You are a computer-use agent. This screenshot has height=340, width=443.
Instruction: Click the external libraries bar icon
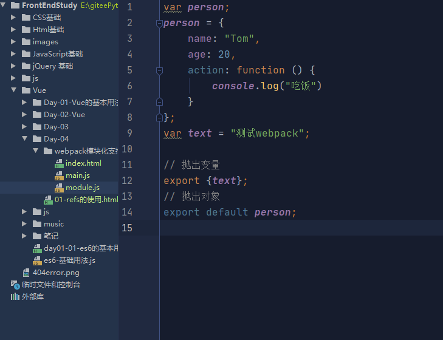[x=15, y=297]
